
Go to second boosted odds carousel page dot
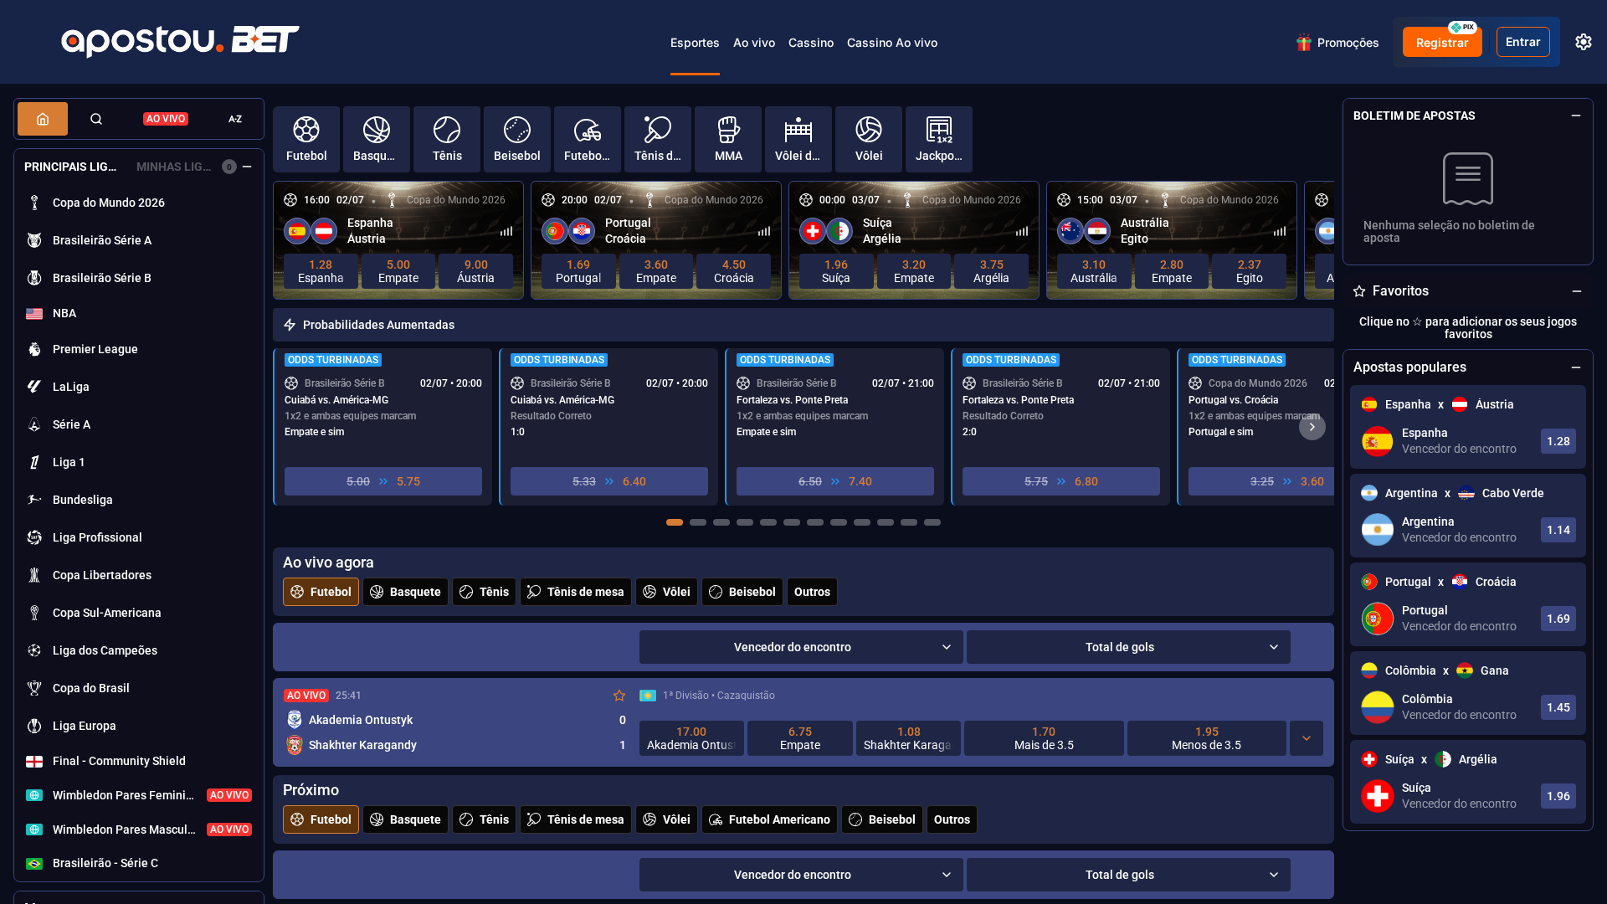[x=698, y=522]
